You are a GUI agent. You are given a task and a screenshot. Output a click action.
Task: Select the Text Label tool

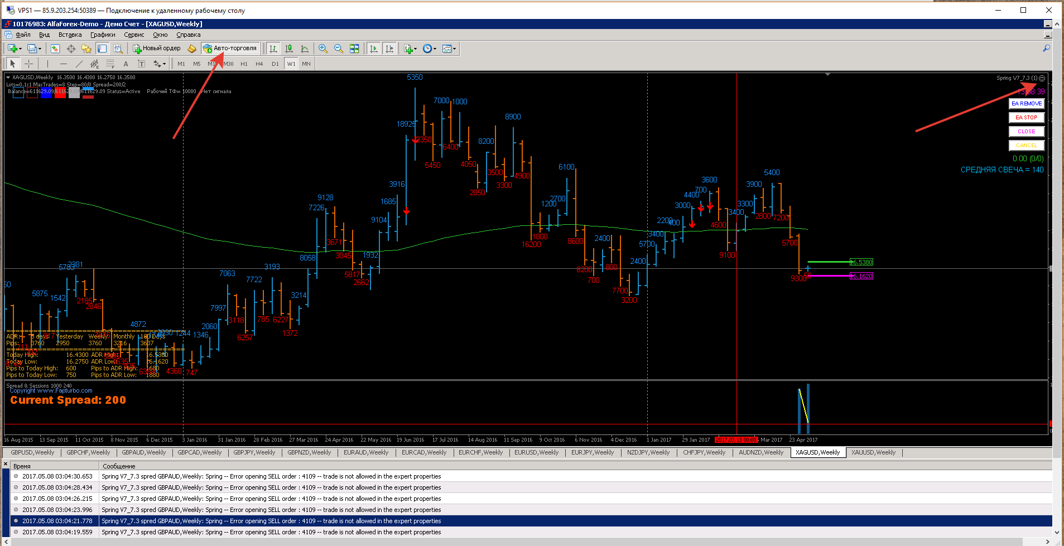point(141,64)
